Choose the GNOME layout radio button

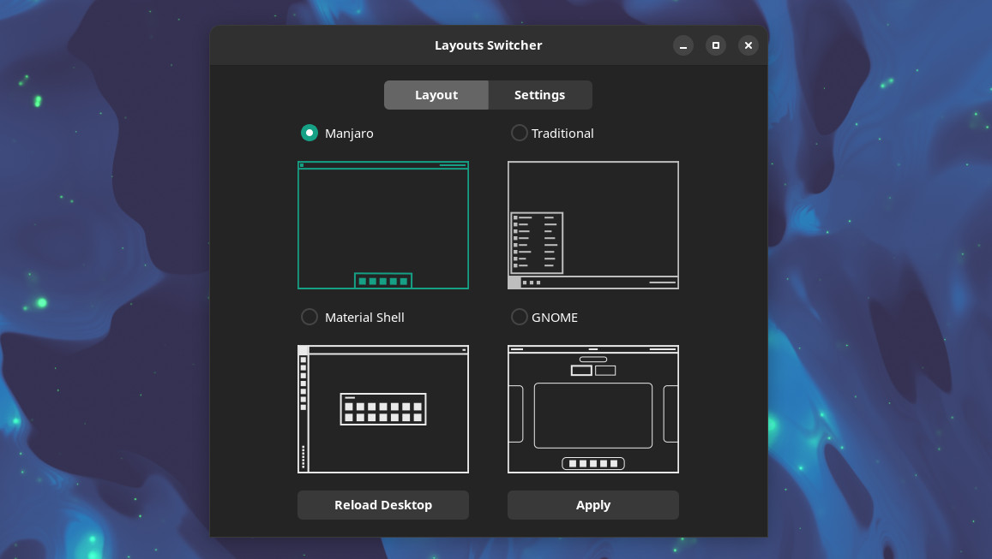519,317
